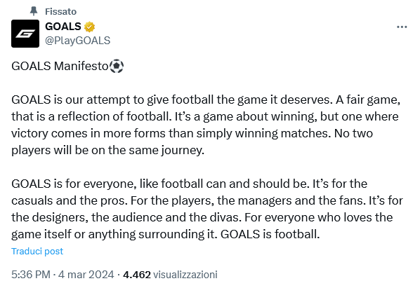Open the GOALS profile avatar logo
The image size is (420, 288).
(x=25, y=34)
